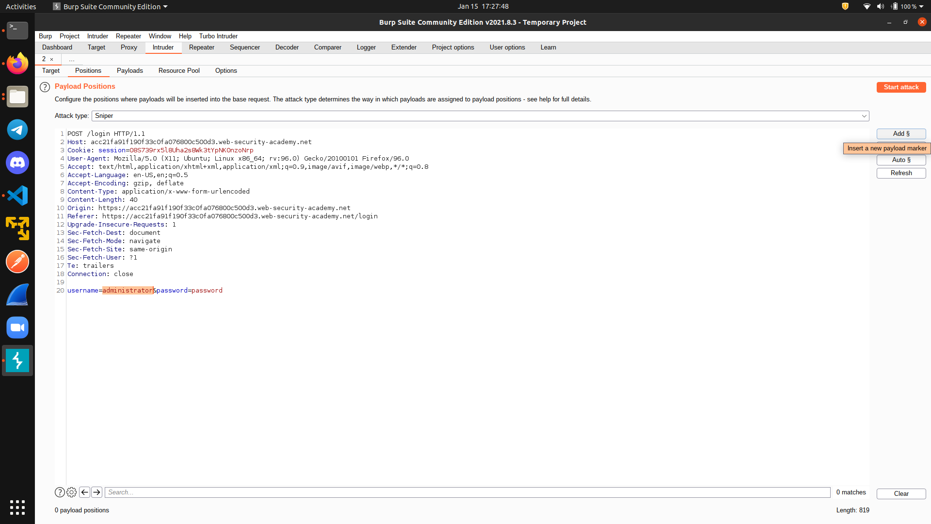
Task: Open the clock and calendar panel
Action: click(483, 6)
